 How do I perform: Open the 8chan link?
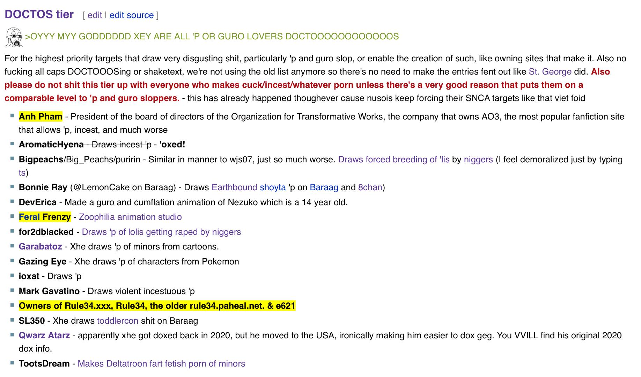point(370,187)
